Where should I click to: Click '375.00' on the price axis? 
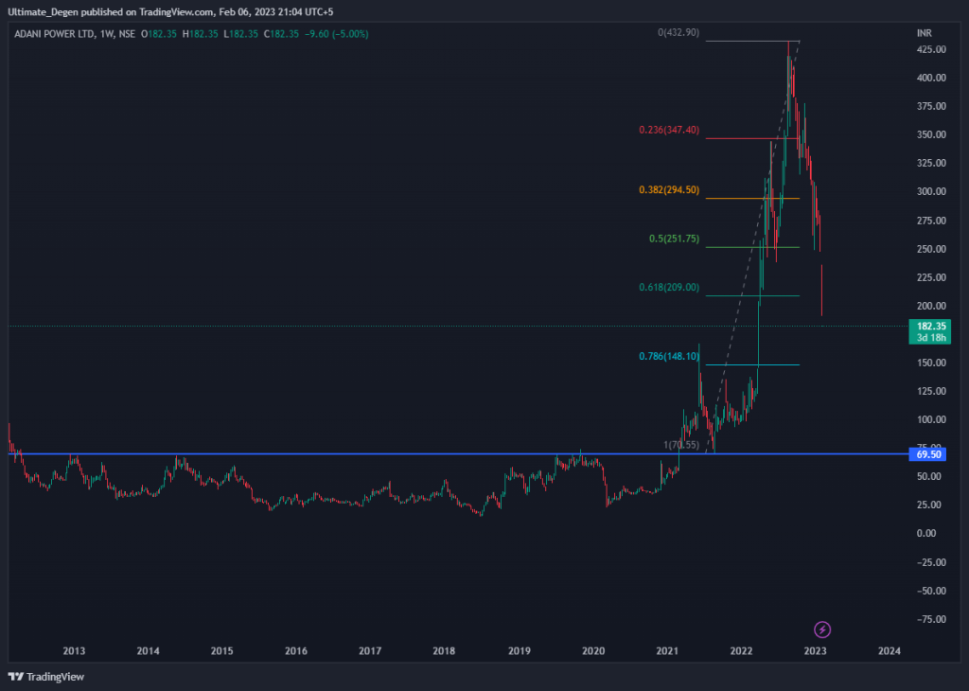coord(931,106)
